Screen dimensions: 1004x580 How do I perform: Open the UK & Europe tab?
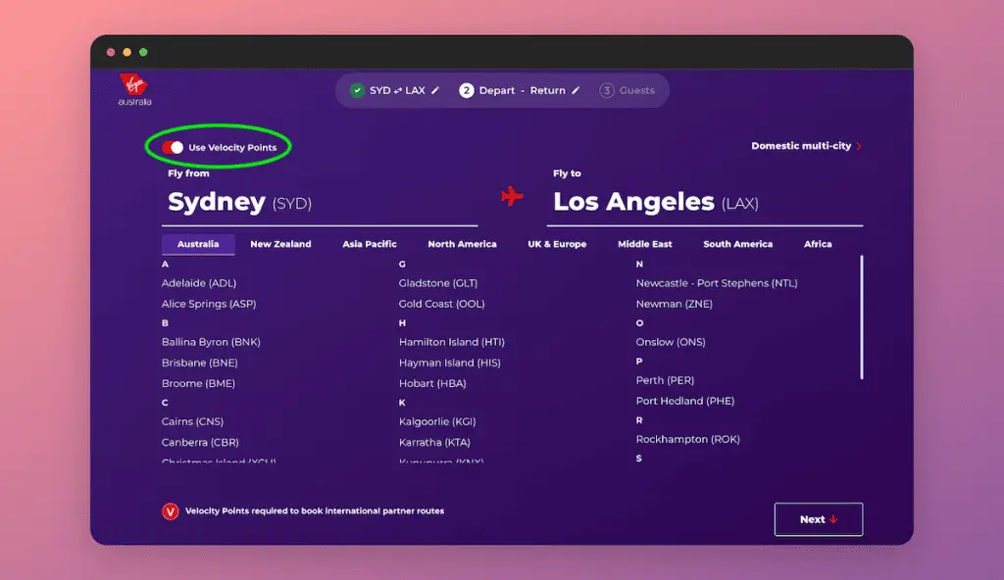(557, 244)
